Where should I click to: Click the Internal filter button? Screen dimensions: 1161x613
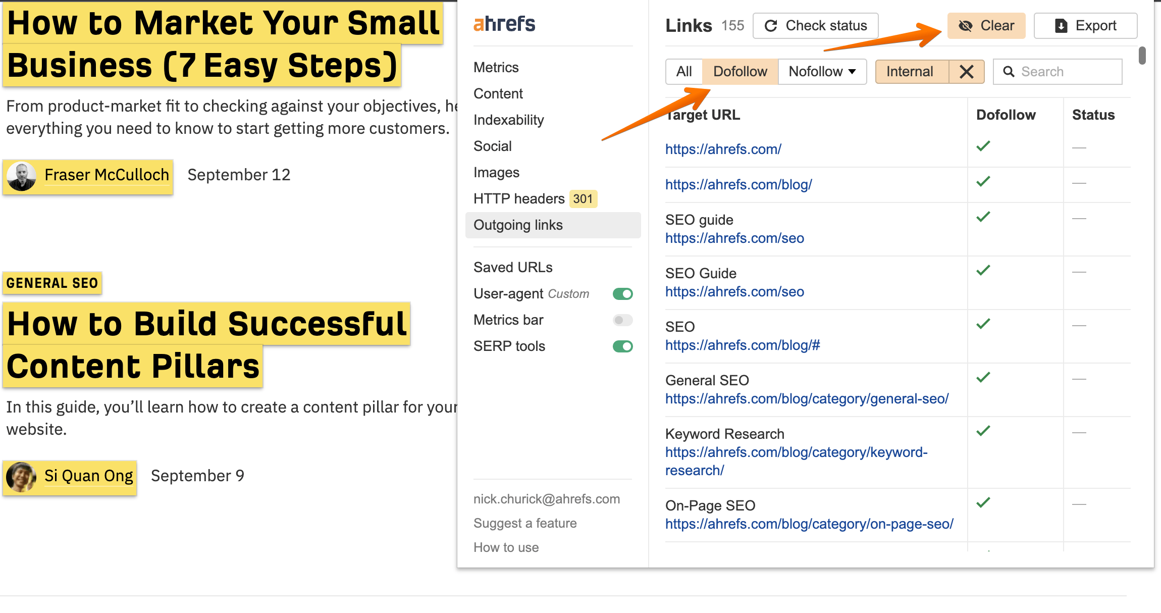(x=911, y=71)
